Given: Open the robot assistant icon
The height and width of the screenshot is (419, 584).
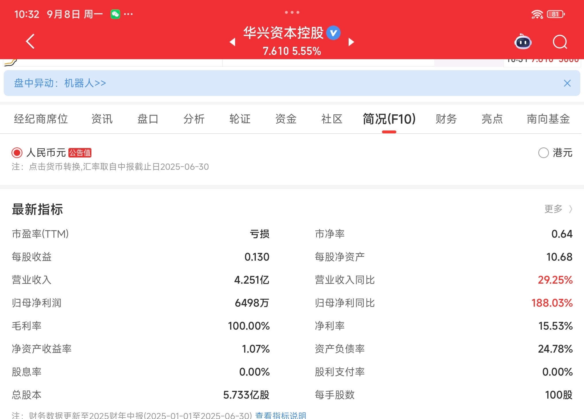Looking at the screenshot, I should (x=523, y=42).
